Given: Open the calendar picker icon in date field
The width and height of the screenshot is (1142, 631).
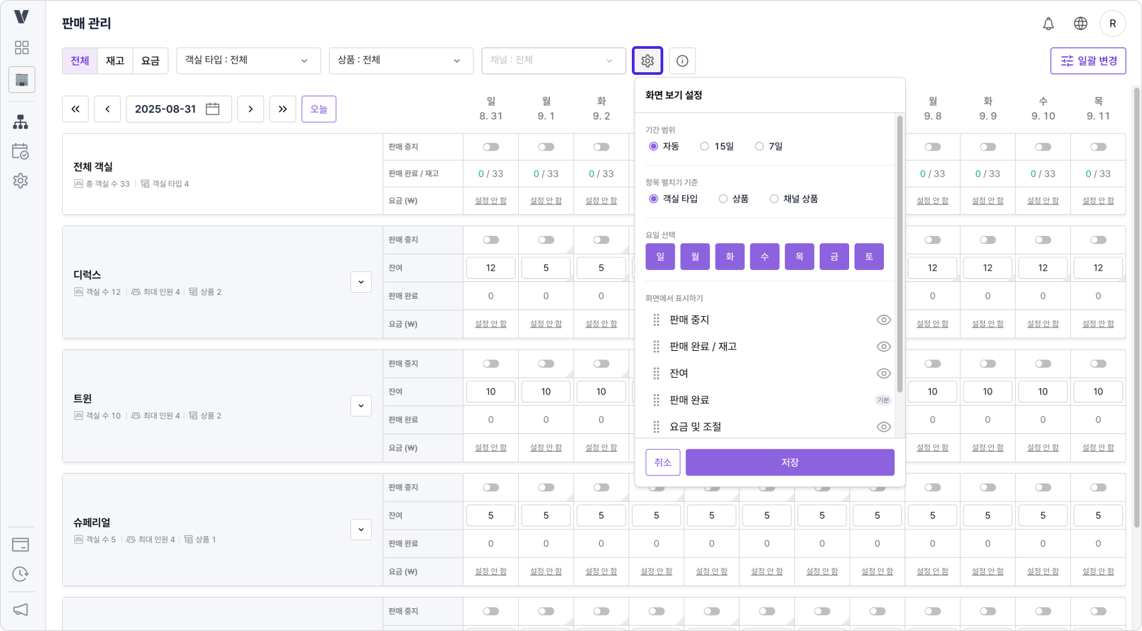Looking at the screenshot, I should click(x=213, y=109).
